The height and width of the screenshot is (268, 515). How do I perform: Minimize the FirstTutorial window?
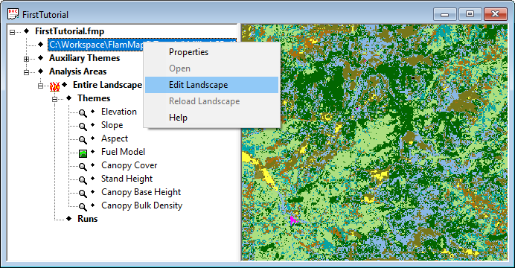(445, 14)
